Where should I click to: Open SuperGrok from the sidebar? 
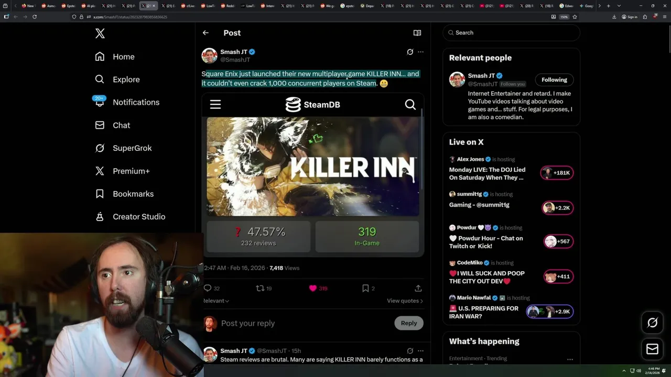pos(123,148)
